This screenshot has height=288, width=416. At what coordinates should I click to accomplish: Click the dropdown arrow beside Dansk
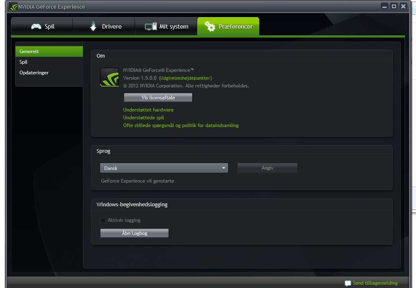click(223, 167)
